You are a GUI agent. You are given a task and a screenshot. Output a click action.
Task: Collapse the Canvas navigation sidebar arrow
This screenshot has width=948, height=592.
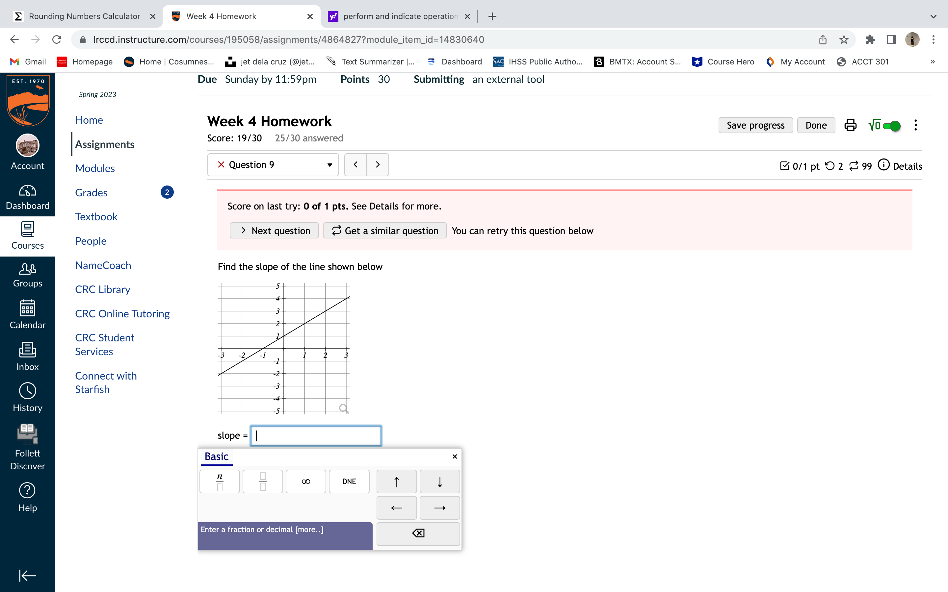tap(27, 575)
